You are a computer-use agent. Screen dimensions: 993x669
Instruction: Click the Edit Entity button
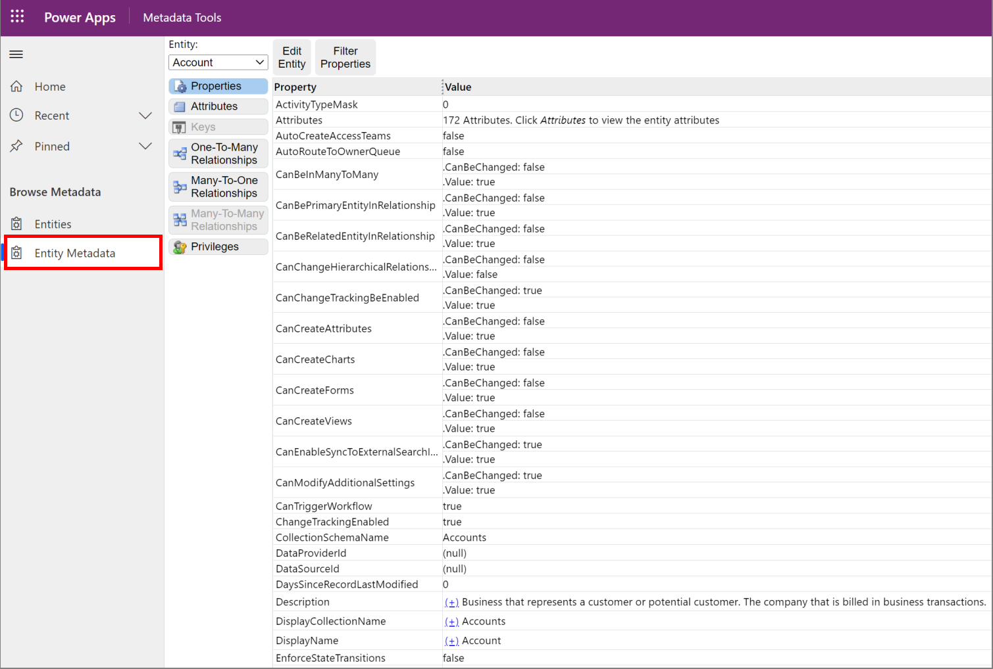click(292, 57)
